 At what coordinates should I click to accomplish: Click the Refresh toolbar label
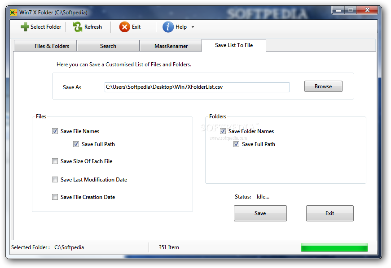(93, 27)
